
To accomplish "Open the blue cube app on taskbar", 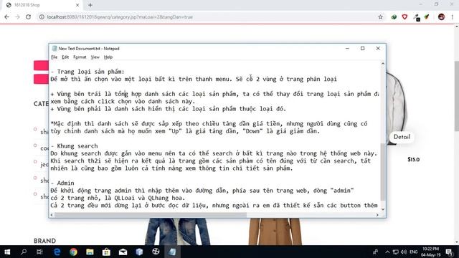I will coord(139,252).
